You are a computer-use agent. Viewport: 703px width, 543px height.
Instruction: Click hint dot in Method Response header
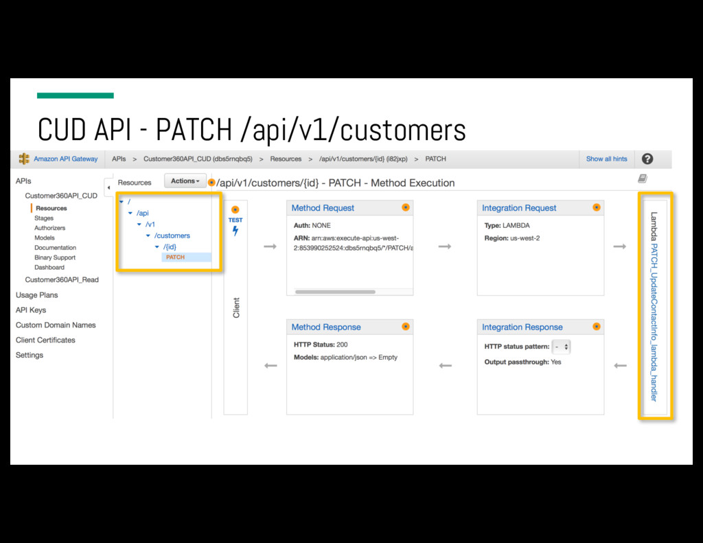coord(405,327)
